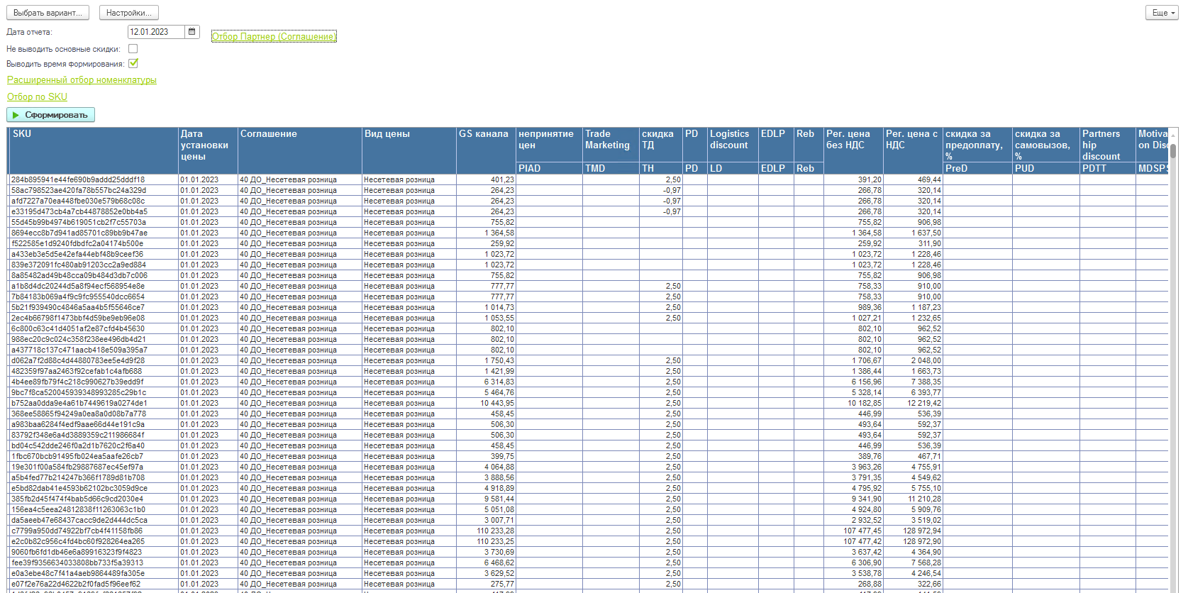Select the Соглашение column header
This screenshot has width=1188, height=593.
tap(300, 150)
